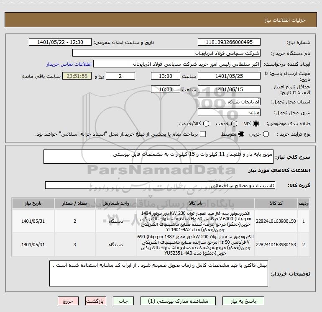Image resolution: width=322 pixels, height=312 pixels.
Task: Select the جزیی purchase type radio
Action: (266, 134)
